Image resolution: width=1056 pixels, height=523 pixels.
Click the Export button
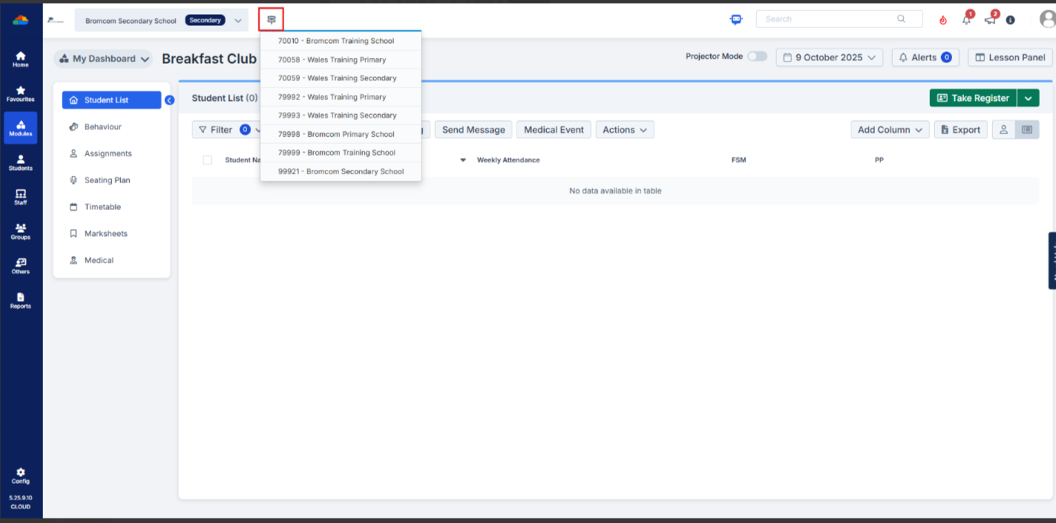tap(960, 130)
